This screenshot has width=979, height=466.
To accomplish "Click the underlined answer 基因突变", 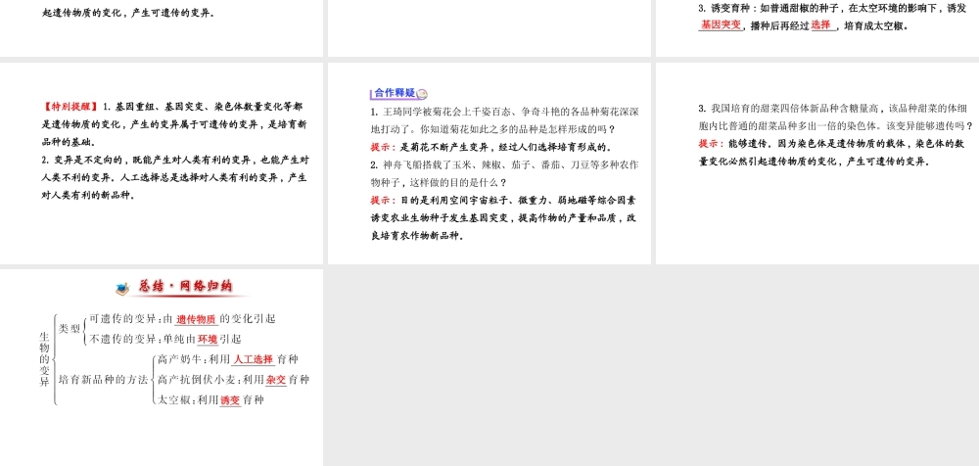I will (x=721, y=25).
